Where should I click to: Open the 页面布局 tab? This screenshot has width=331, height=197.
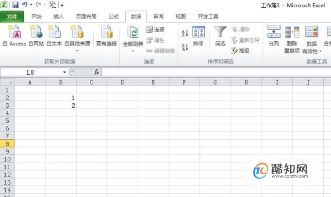point(86,16)
